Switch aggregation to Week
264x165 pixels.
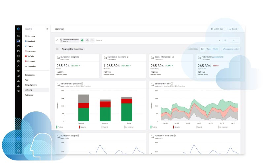[x=208, y=49]
